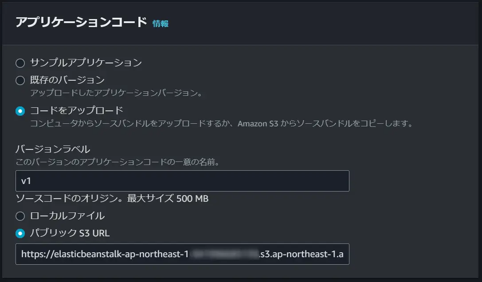The width and height of the screenshot is (482, 282).
Task: Click the 既存のバージョン label text
Action: point(67,80)
